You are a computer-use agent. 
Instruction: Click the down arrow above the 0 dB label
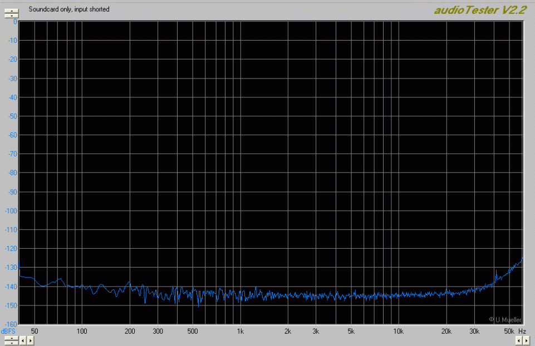(x=11, y=16)
